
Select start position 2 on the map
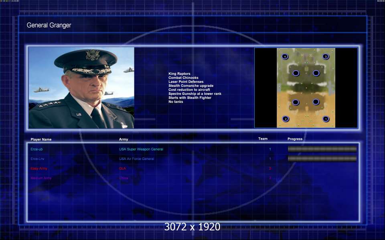pyautogui.click(x=285, y=119)
